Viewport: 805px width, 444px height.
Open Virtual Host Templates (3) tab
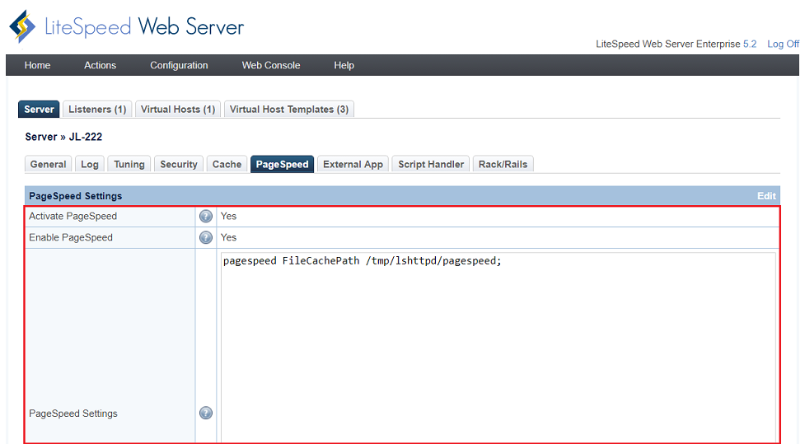(289, 110)
